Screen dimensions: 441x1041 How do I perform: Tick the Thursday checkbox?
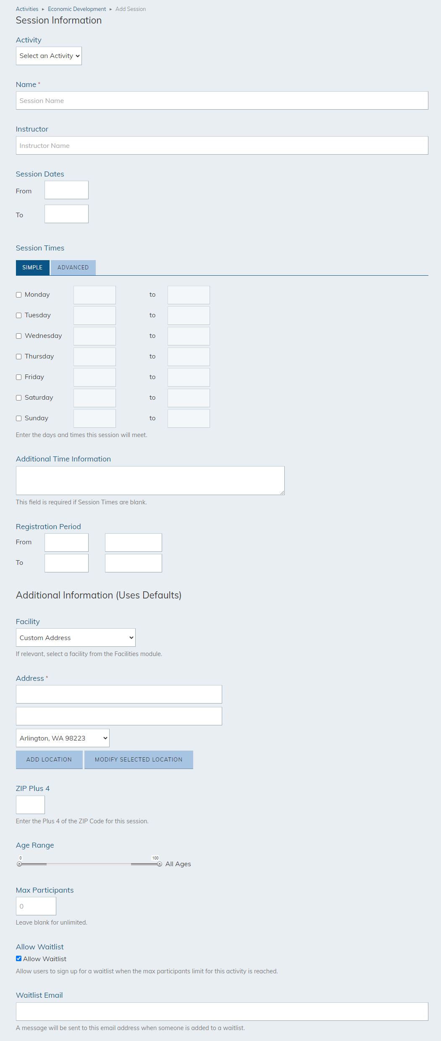[x=18, y=356]
